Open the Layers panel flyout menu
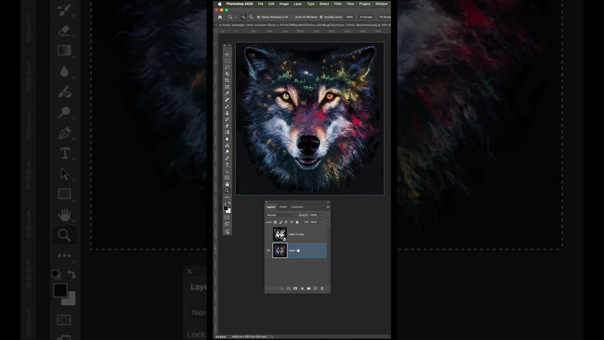This screenshot has height=340, width=604. pos(328,207)
